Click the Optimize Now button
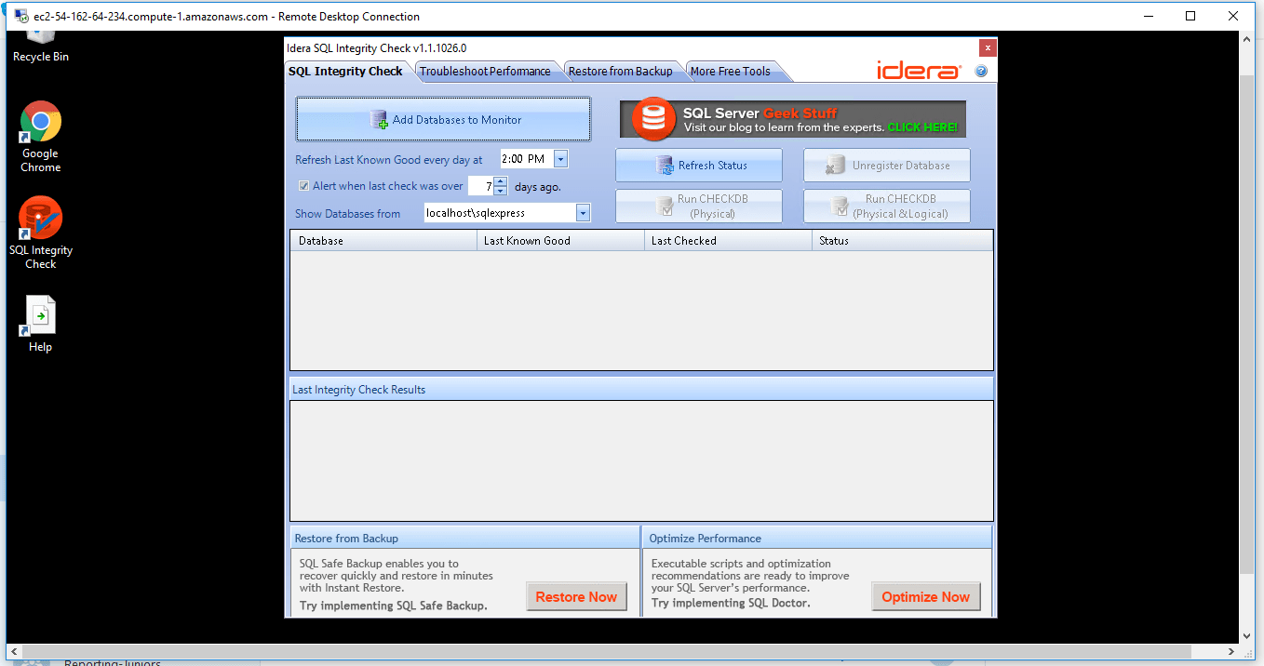The image size is (1264, 666). tap(925, 596)
